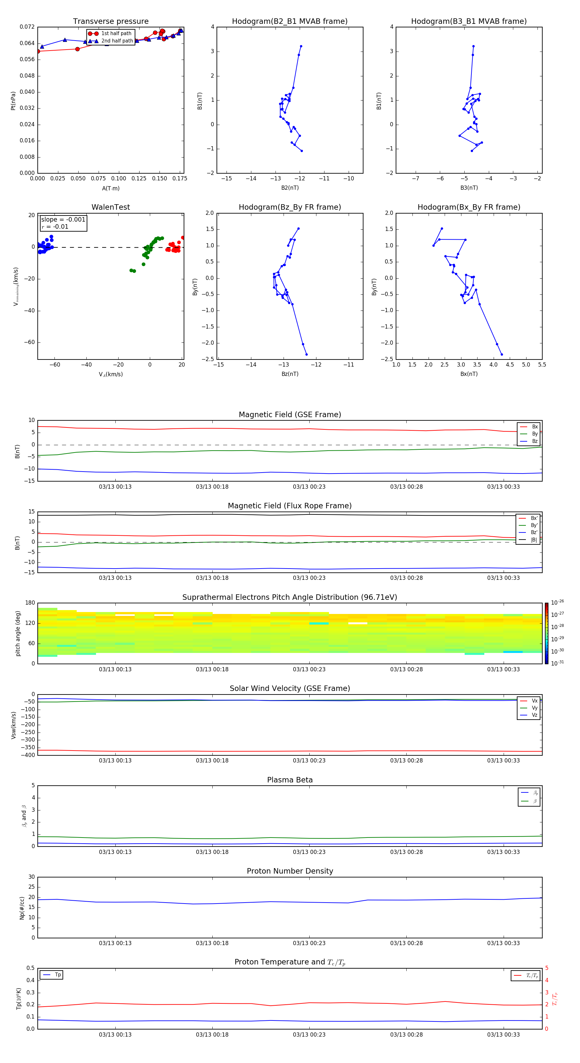Click the 'slope = -0.001' annotation
580x1063 pixels.
[63, 220]
